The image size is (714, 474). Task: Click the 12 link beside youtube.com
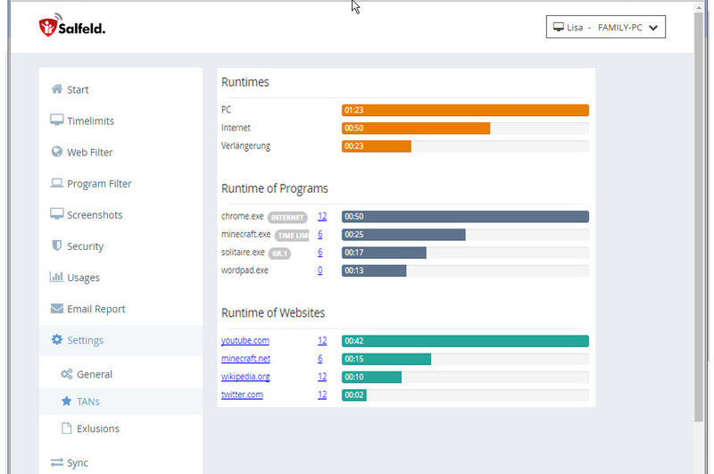pos(322,341)
